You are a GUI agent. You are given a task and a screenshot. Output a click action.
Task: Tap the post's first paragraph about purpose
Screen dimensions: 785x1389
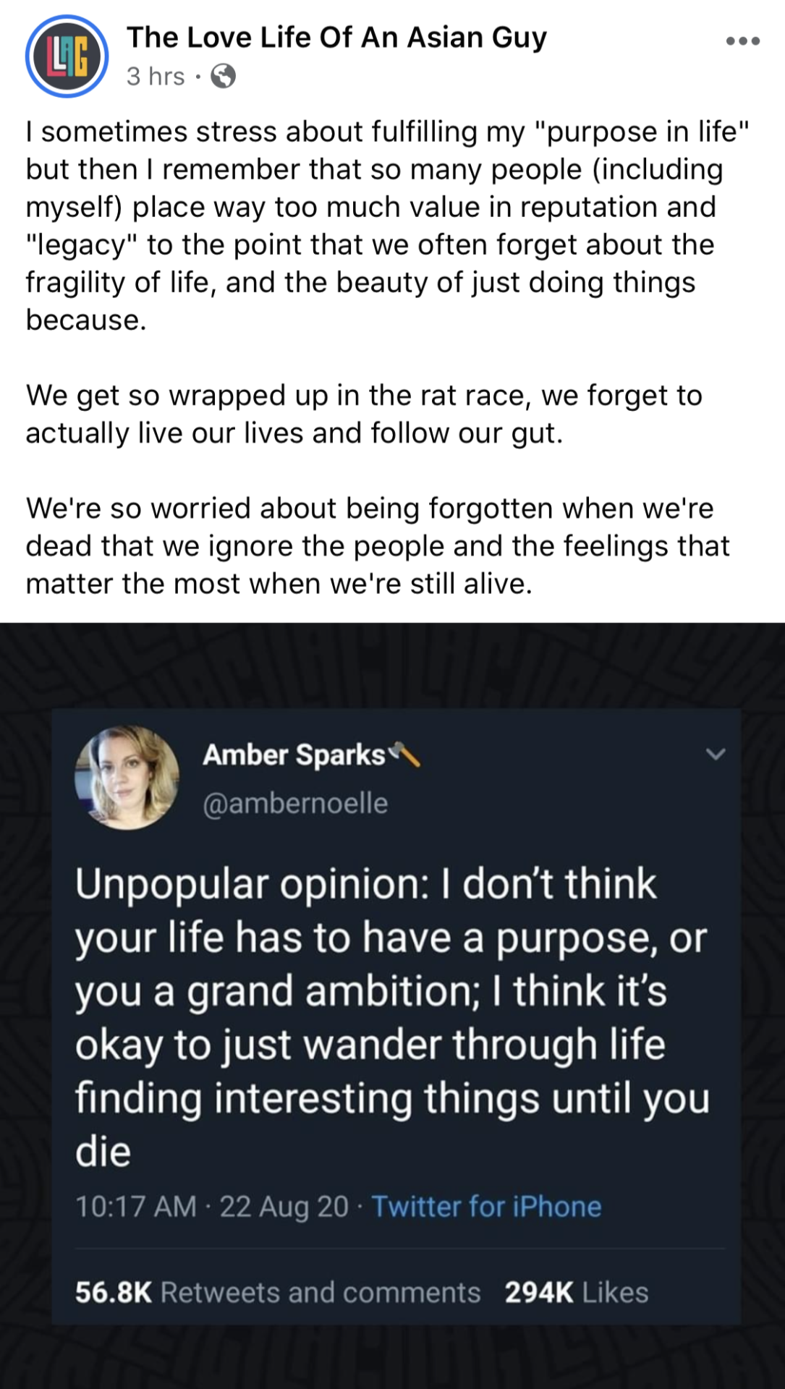(376, 226)
